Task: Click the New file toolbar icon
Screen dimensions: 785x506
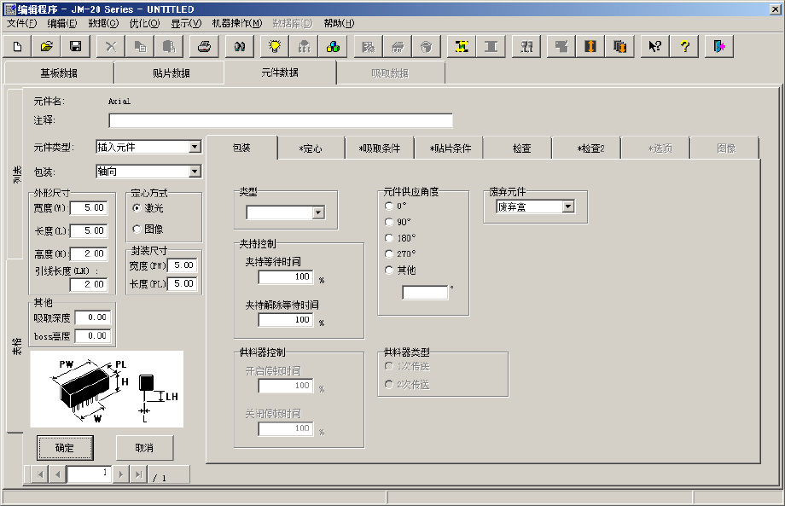Action: (x=17, y=46)
